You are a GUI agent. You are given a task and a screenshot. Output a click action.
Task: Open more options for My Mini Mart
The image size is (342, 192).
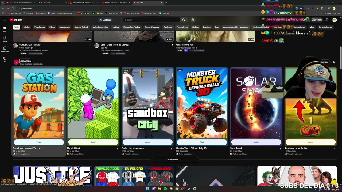(117, 149)
